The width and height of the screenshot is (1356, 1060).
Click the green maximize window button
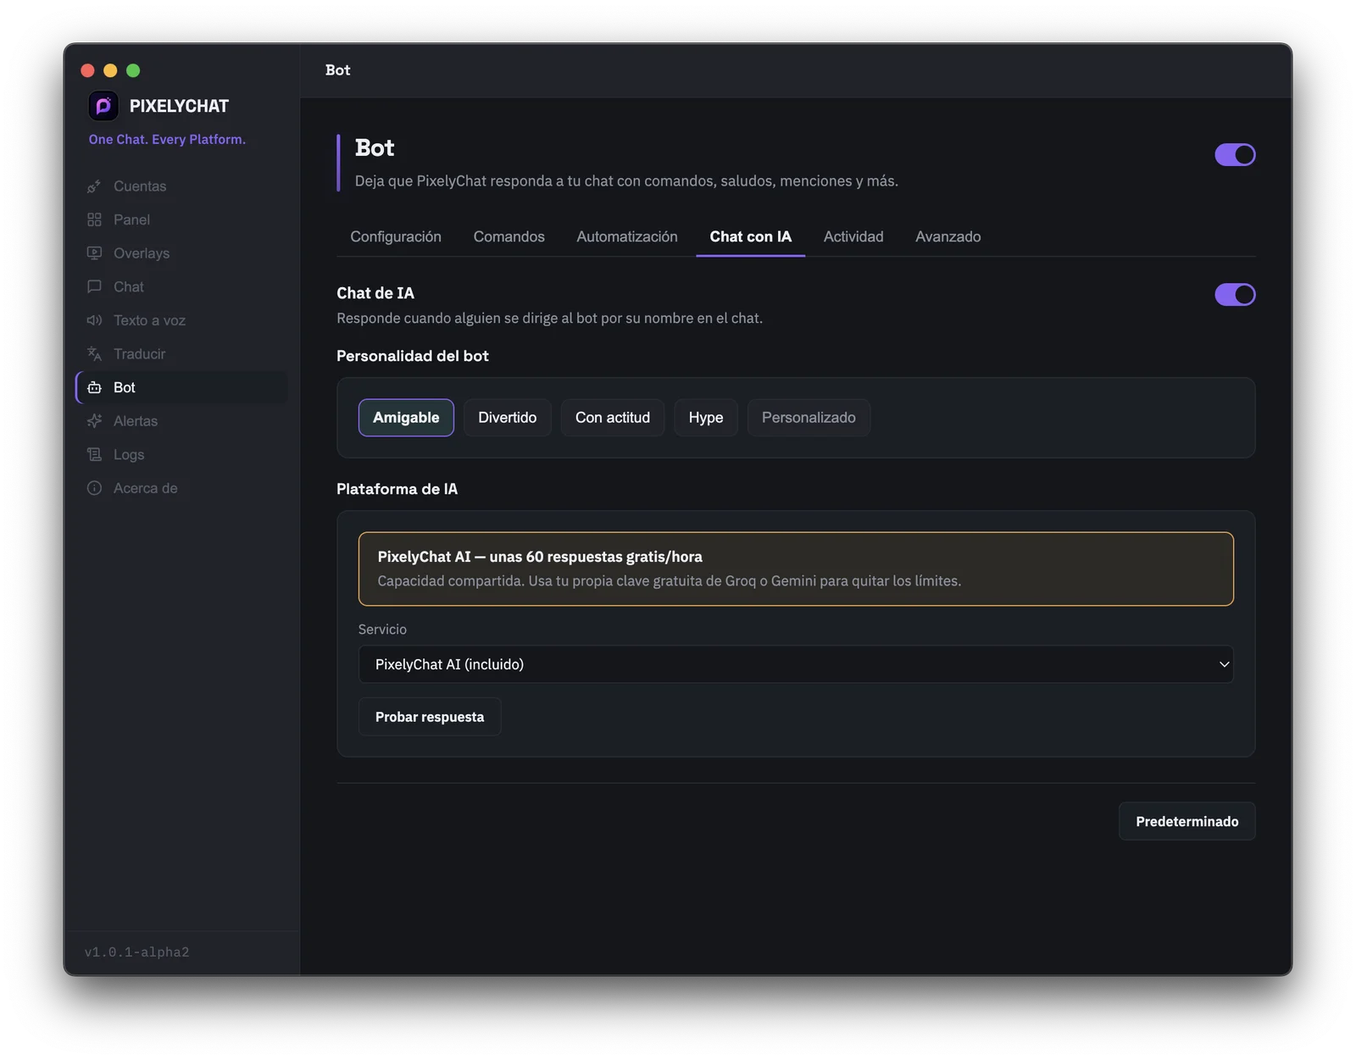pyautogui.click(x=133, y=70)
